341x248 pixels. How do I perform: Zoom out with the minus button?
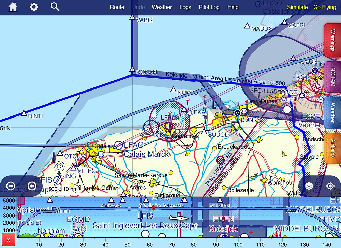[x=11, y=186]
